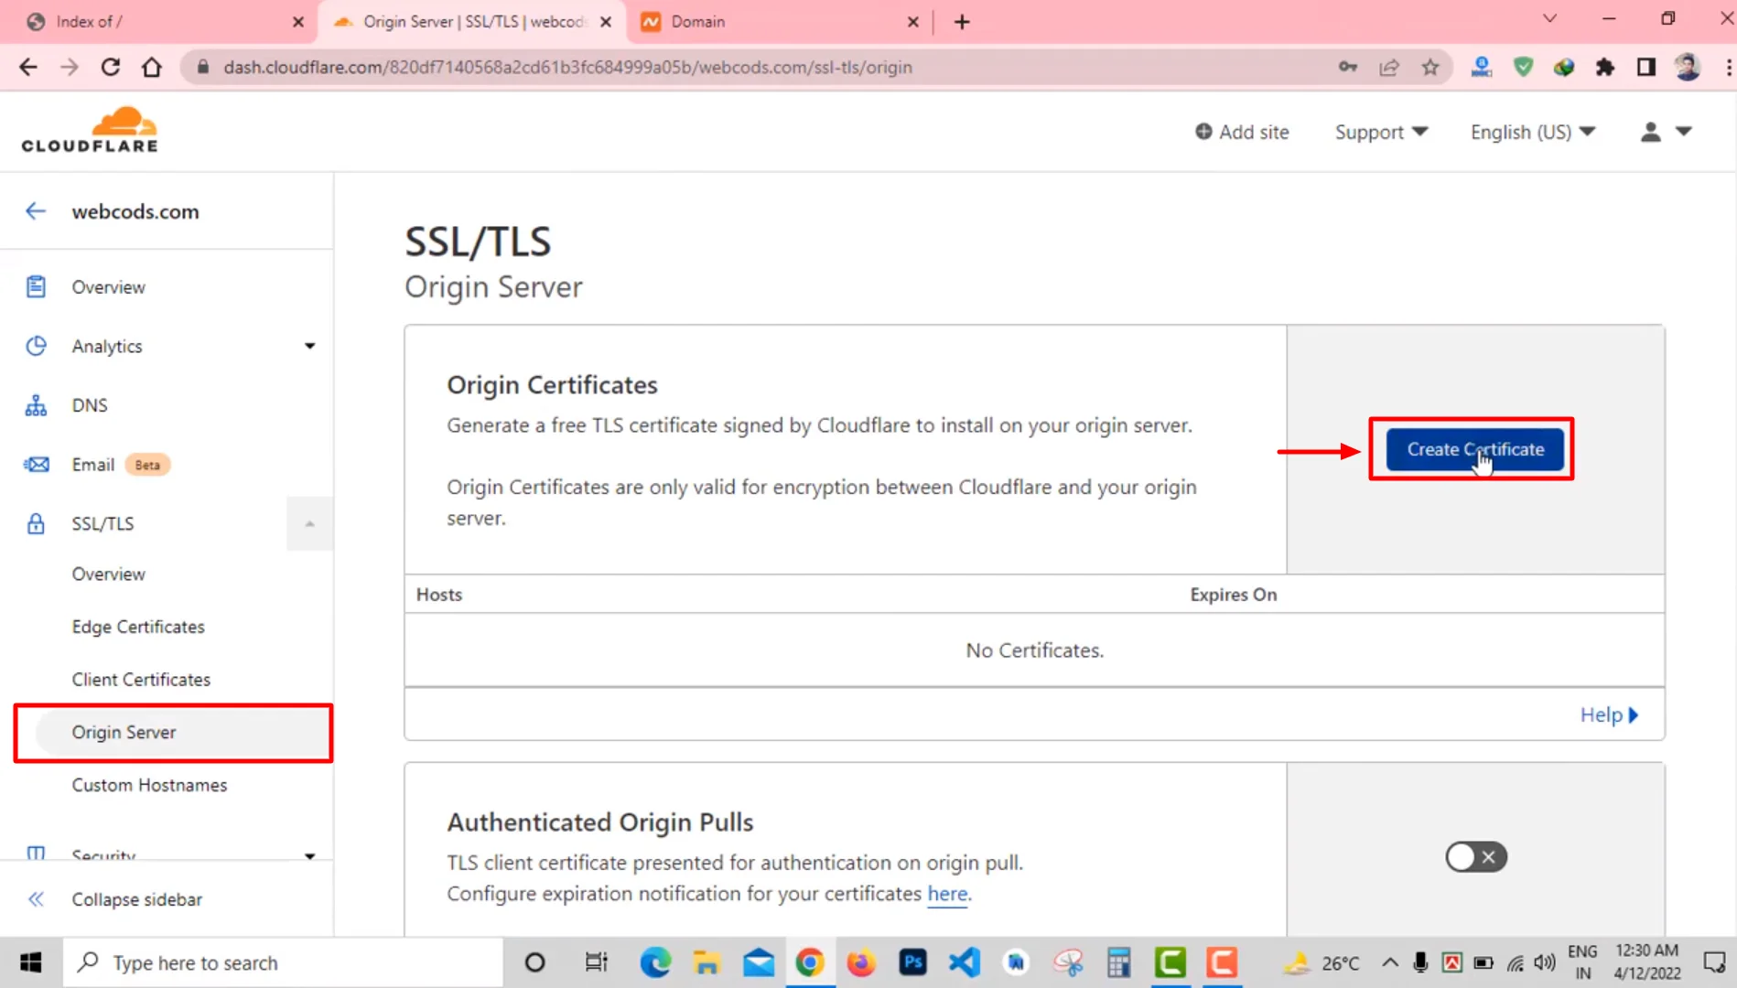Viewport: 1737px width, 988px height.
Task: Go back using the arrow beside webcods.com
Action: pos(36,211)
